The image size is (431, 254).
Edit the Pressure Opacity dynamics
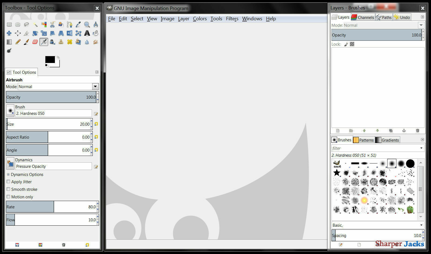(96, 167)
